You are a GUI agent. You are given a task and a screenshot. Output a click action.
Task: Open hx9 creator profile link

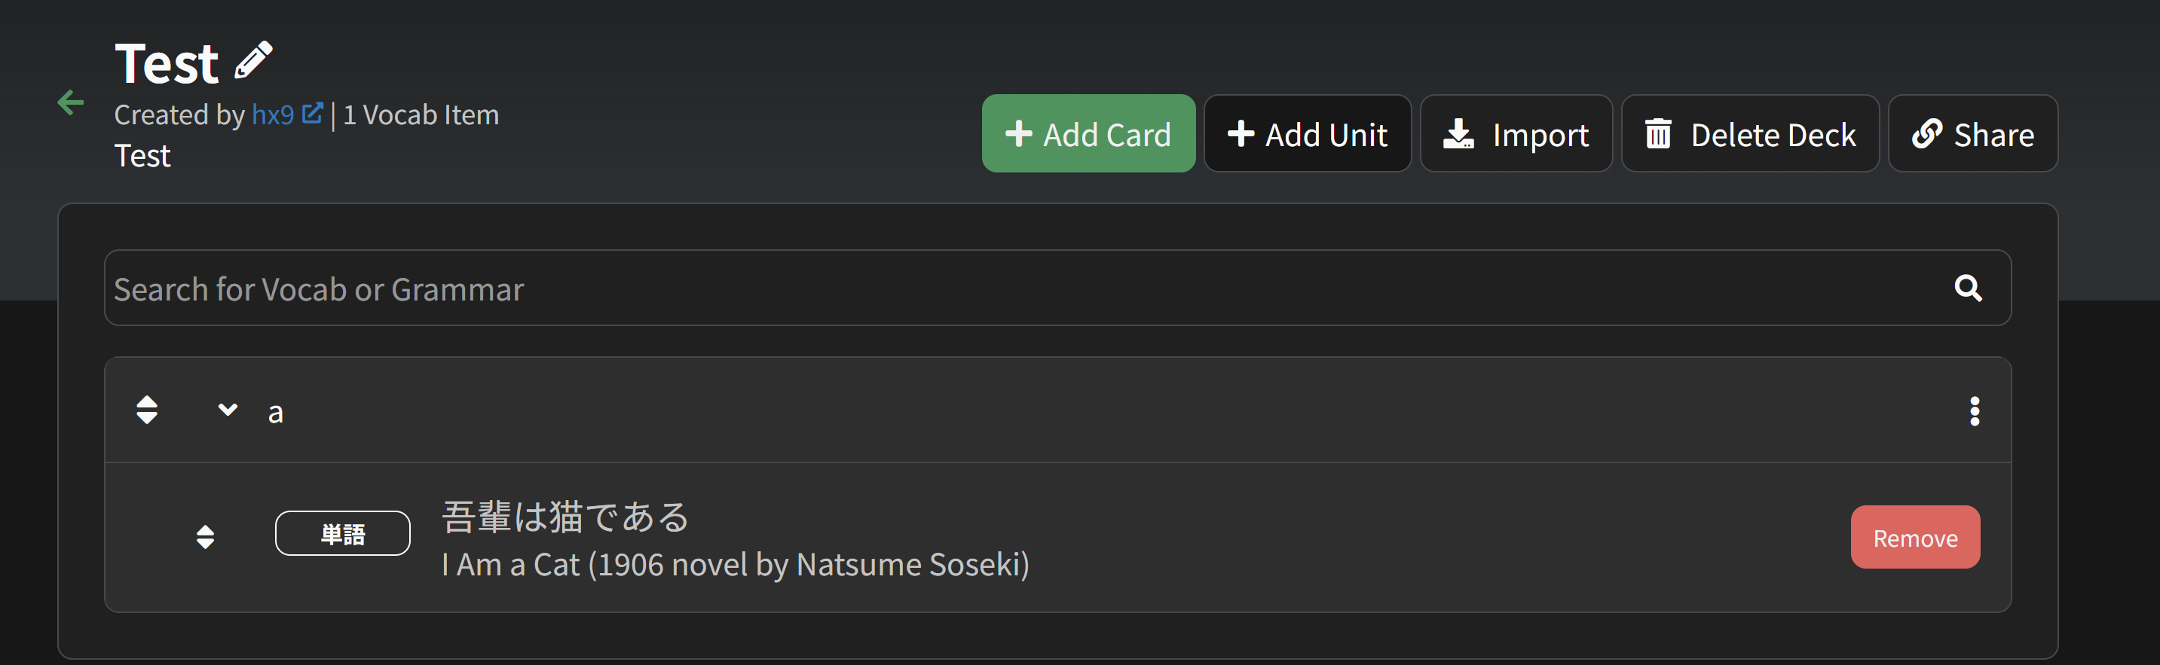[274, 114]
